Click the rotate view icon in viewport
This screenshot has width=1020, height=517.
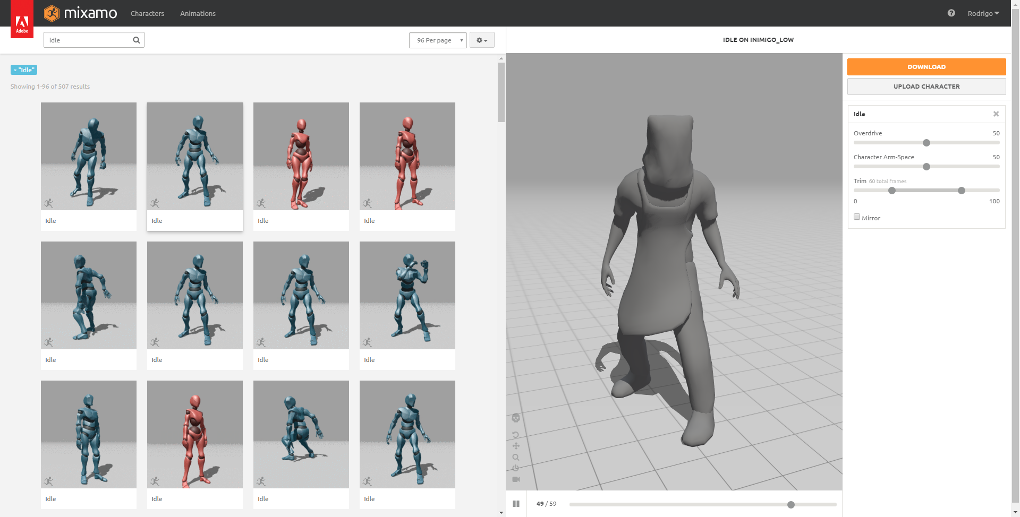(x=516, y=435)
